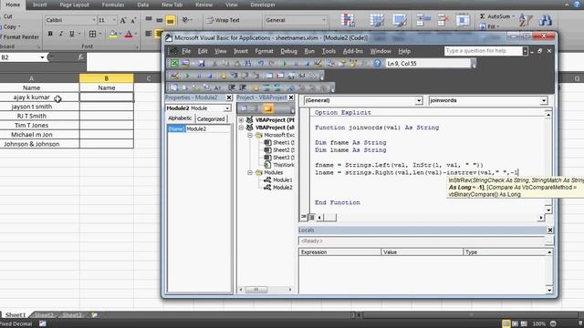Switch to Procedure View at code window bottom

(304, 217)
